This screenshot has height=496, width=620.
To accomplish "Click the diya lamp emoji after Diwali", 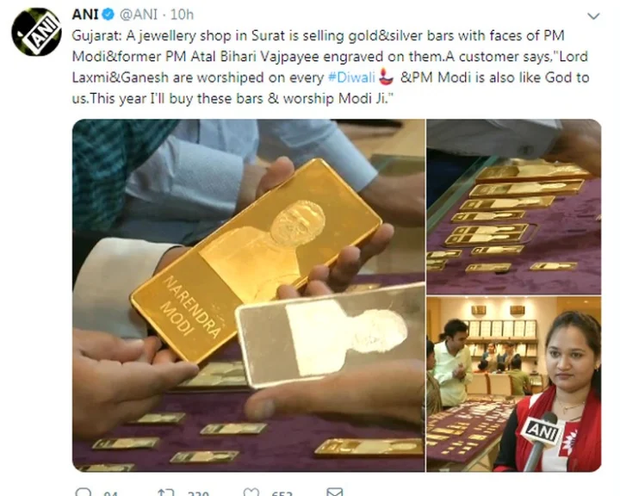I will tap(387, 77).
